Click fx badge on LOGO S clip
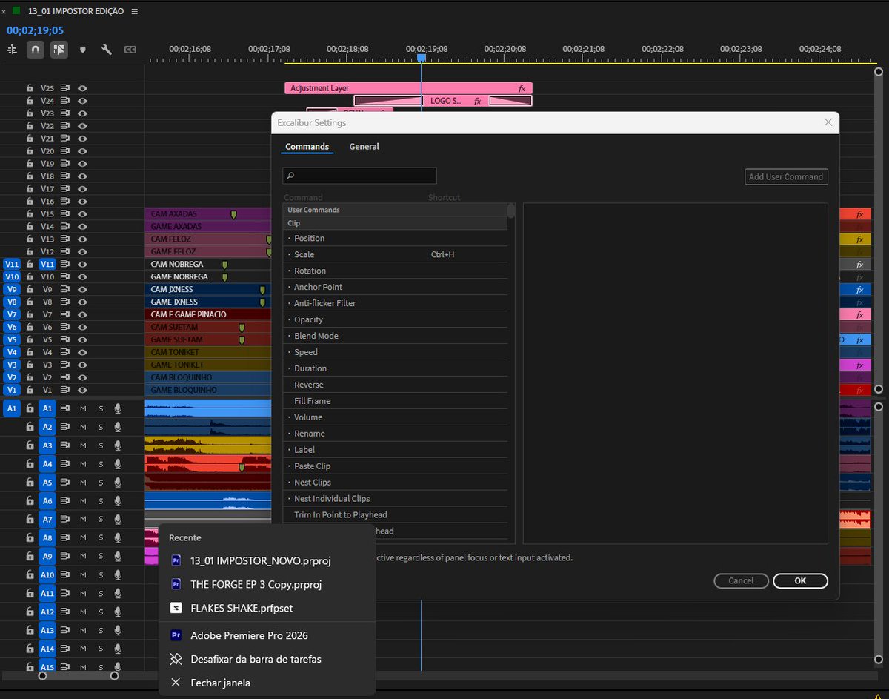Image resolution: width=889 pixels, height=699 pixels. coord(478,101)
